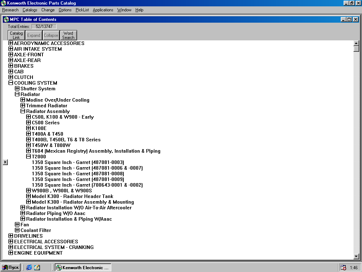Image resolution: width=362 pixels, height=272 pixels.
Task: Open the Start (Пуск) menu
Action: (11, 267)
